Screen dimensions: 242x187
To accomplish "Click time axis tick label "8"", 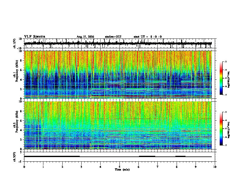I will 177,167.
